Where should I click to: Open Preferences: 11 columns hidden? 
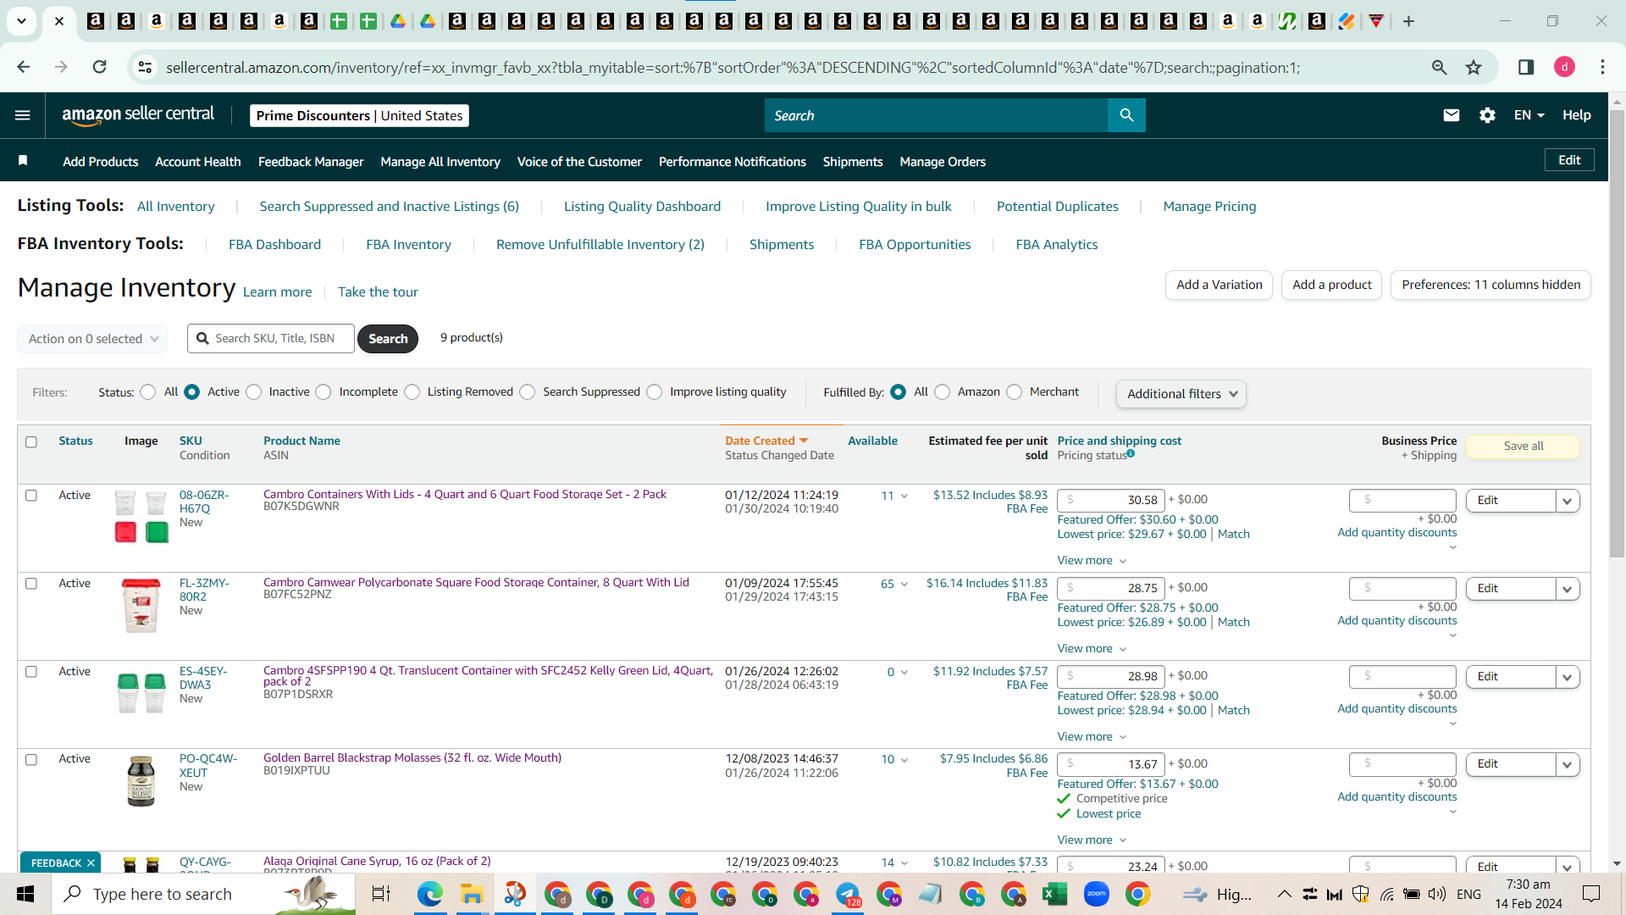tap(1490, 285)
